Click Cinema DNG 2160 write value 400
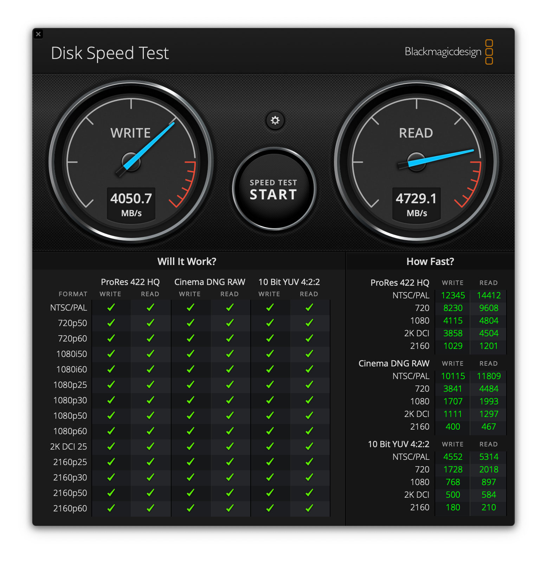This screenshot has width=547, height=563. pyautogui.click(x=453, y=427)
